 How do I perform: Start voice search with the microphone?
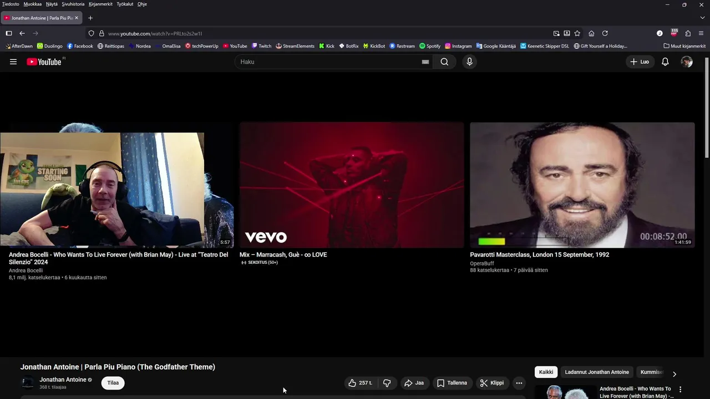click(x=469, y=62)
